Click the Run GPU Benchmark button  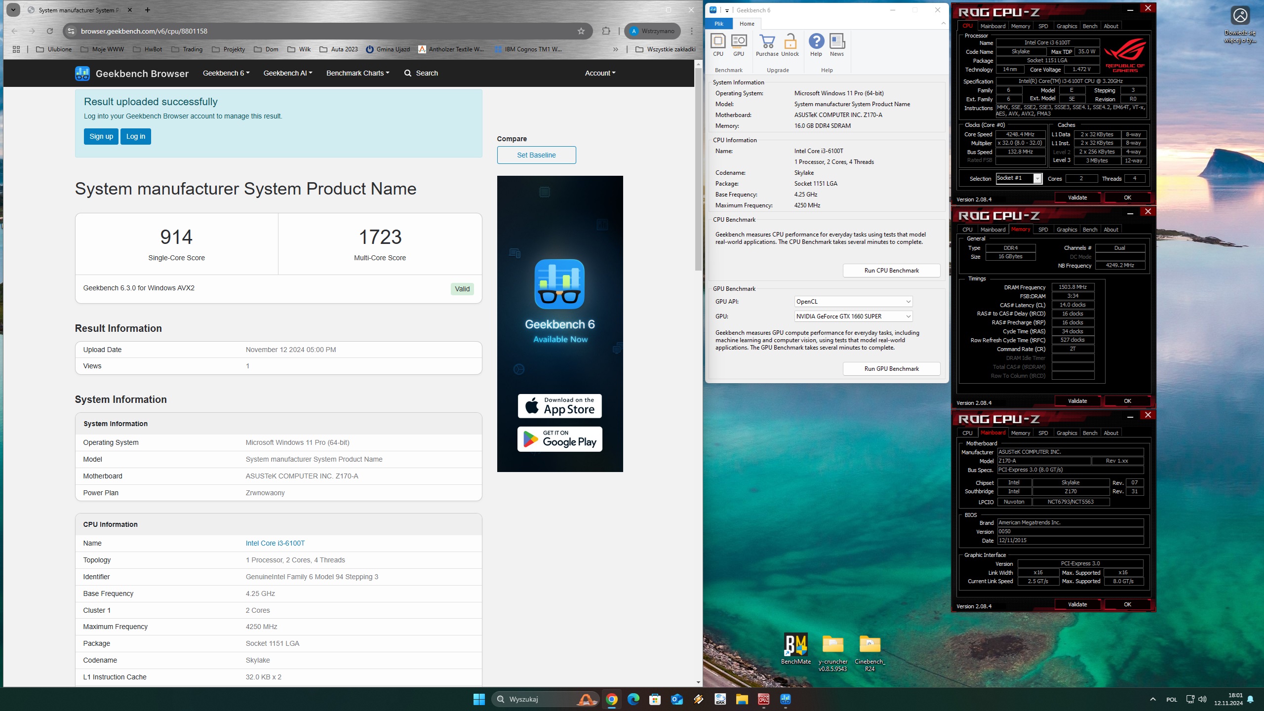[x=891, y=369]
